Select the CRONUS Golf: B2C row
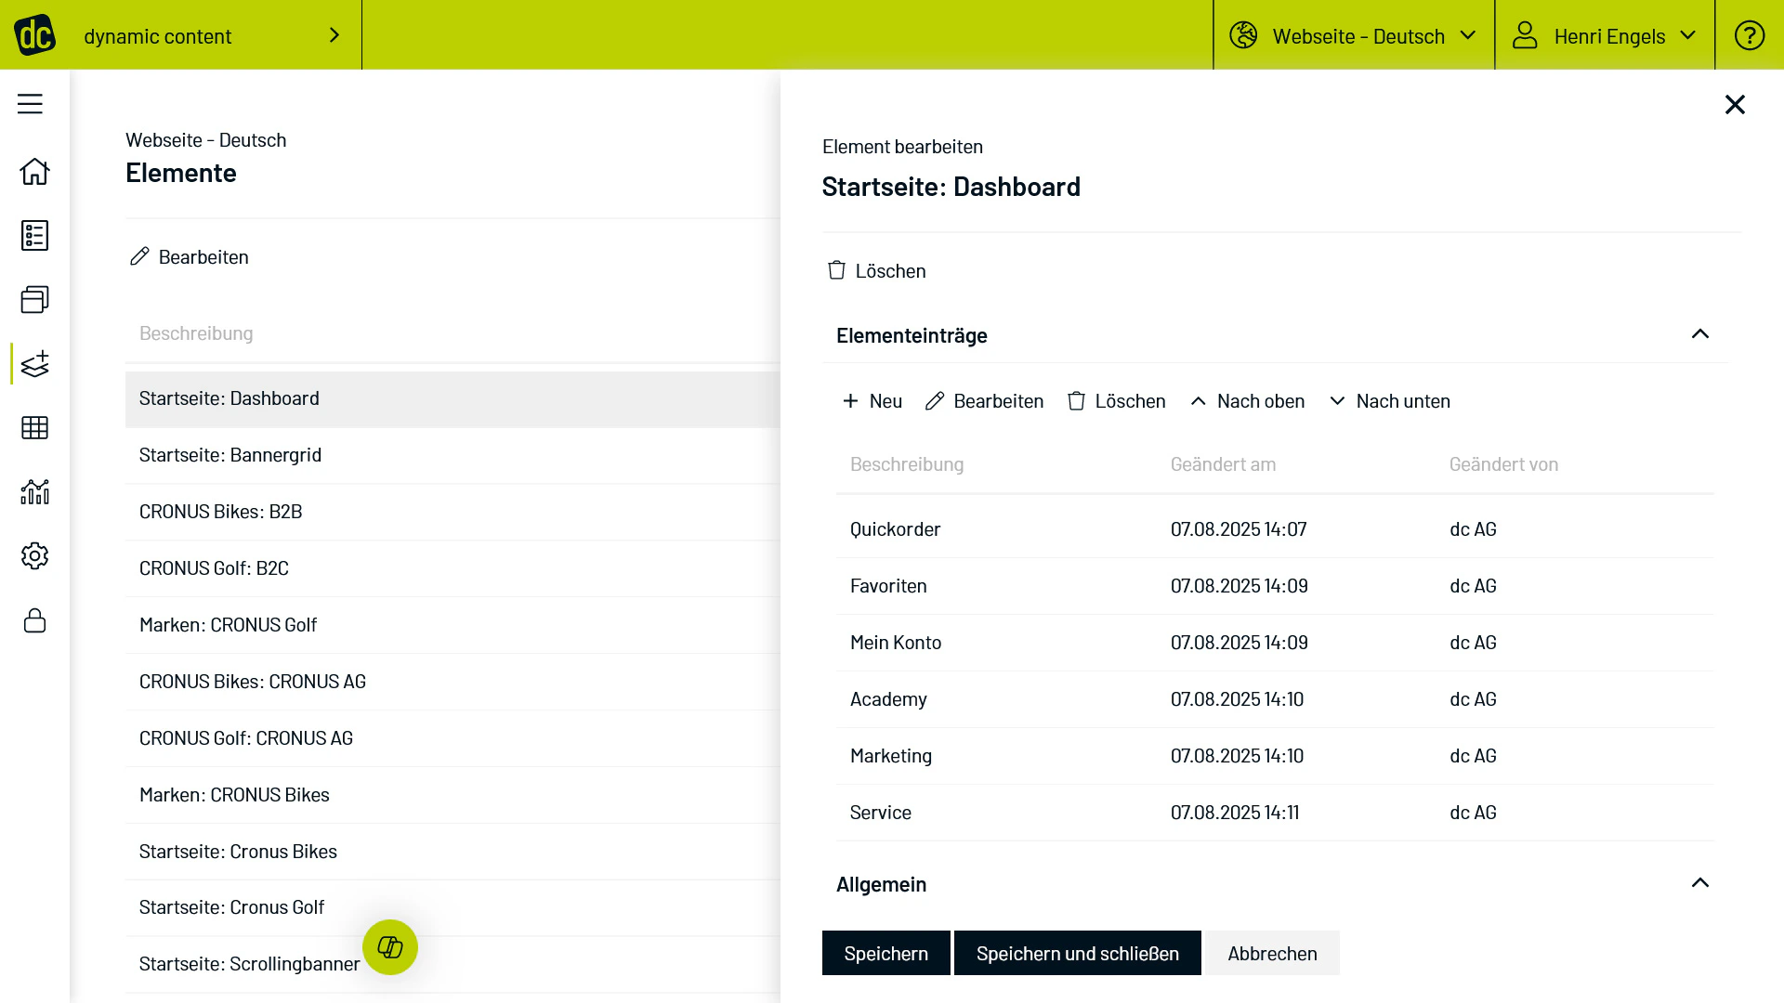 click(453, 568)
